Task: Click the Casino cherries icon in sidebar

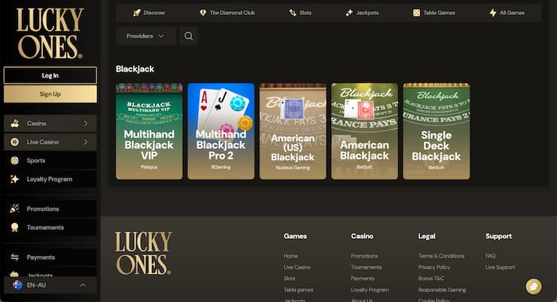Action: [15, 124]
